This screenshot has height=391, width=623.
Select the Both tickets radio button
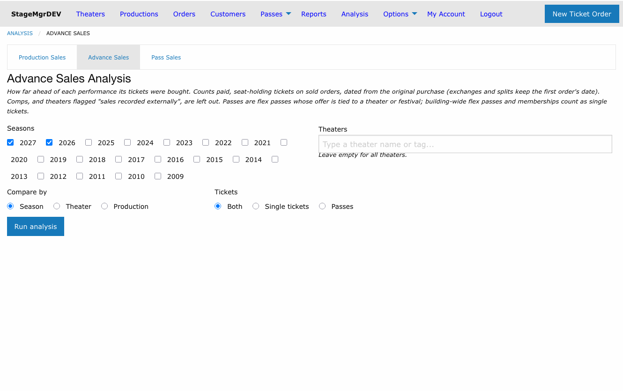click(218, 206)
